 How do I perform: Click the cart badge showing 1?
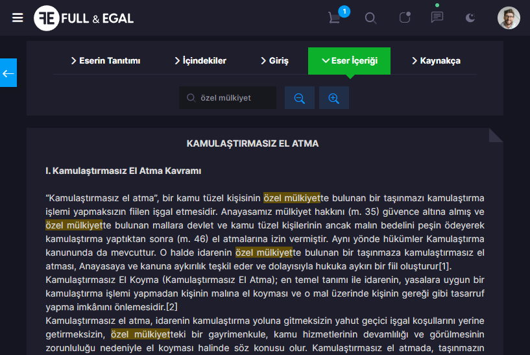[344, 12]
